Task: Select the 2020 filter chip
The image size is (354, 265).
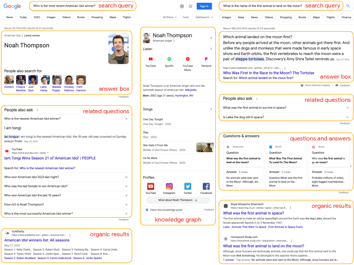Action: [37, 17]
